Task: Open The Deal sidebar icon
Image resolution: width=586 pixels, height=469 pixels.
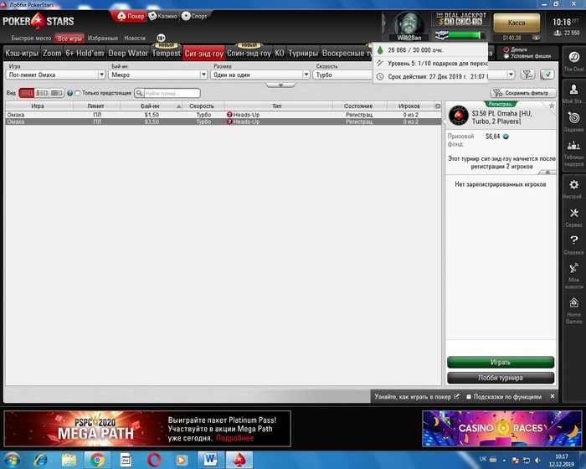Action: 573,57
